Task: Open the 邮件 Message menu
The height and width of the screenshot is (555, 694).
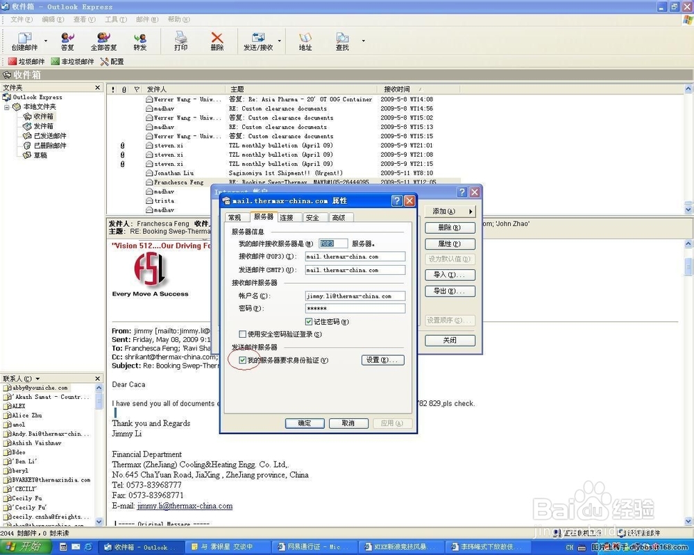Action: click(x=147, y=19)
